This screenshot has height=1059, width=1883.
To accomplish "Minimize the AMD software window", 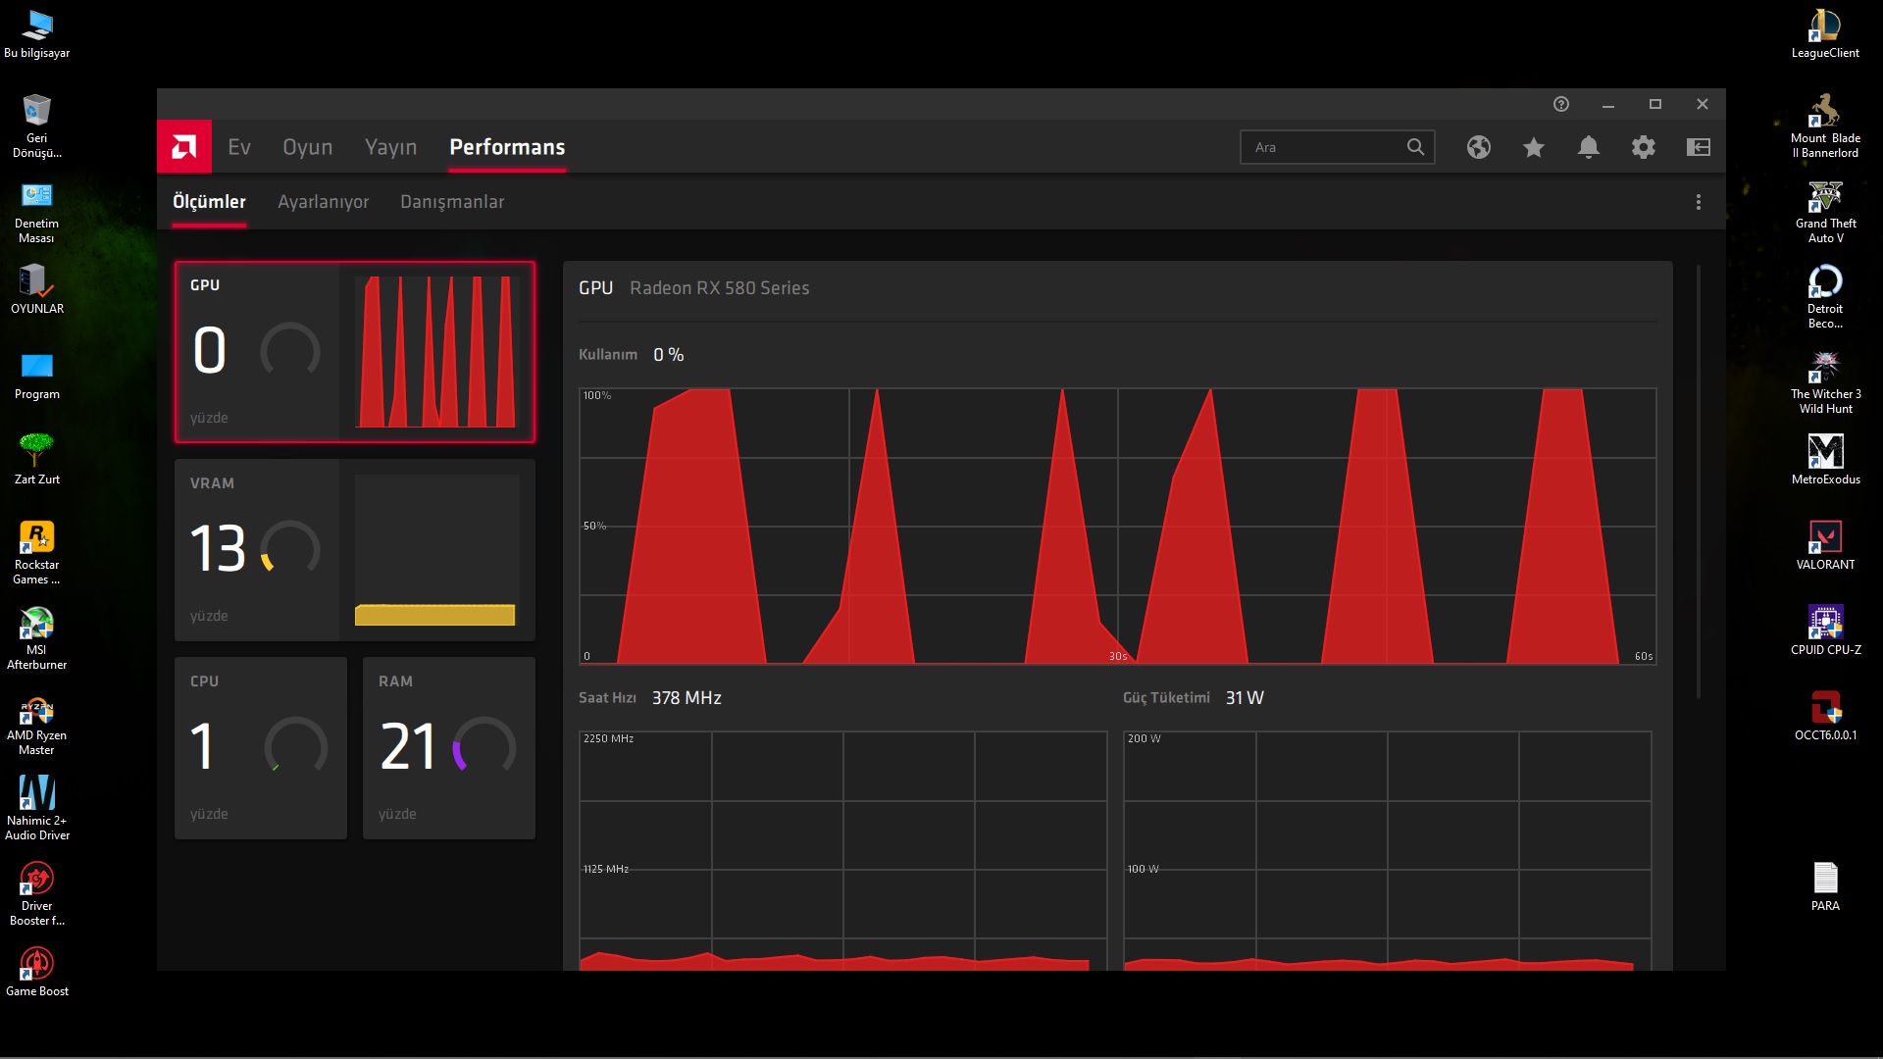I will [x=1608, y=104].
